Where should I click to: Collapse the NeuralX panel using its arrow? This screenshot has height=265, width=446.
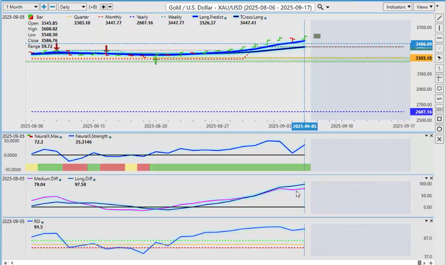pyautogui.click(x=426, y=136)
